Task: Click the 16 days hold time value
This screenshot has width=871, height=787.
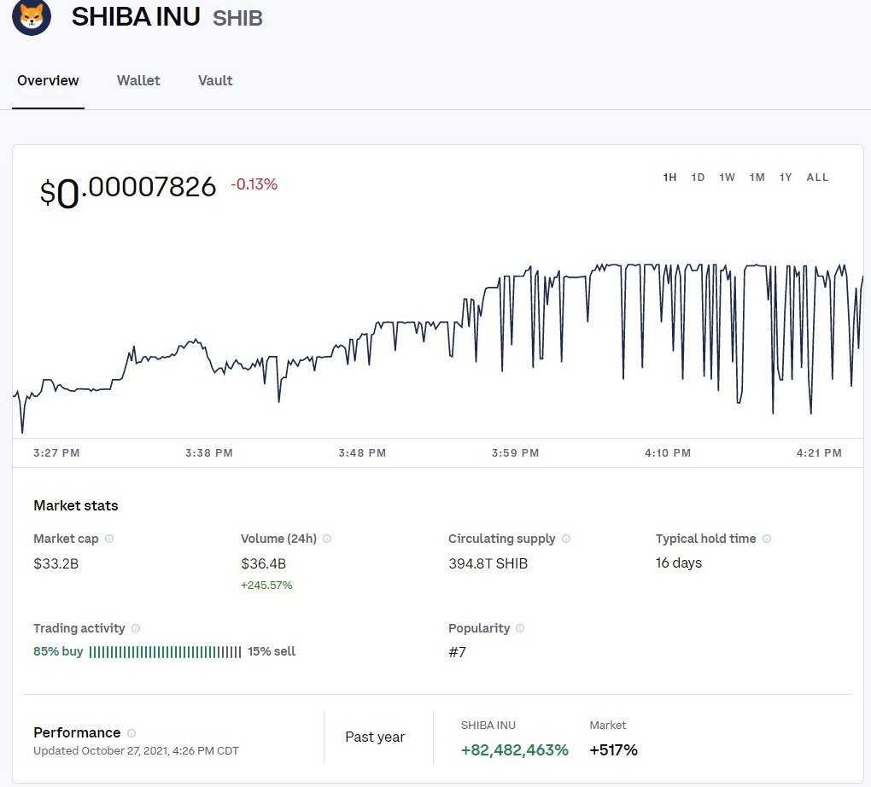Action: click(x=679, y=563)
